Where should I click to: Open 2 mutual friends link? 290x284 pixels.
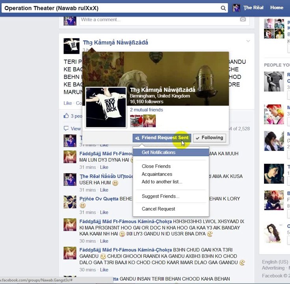tap(146, 110)
